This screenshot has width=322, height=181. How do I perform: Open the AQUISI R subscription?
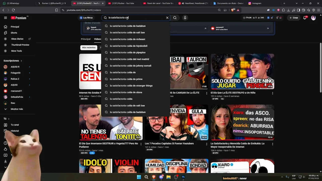click(x=15, y=67)
